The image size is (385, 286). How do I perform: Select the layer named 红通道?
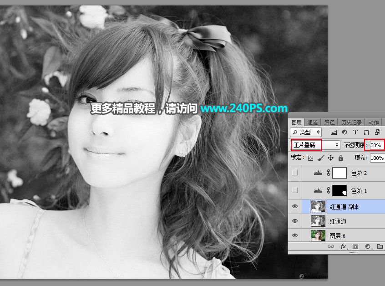pos(338,221)
